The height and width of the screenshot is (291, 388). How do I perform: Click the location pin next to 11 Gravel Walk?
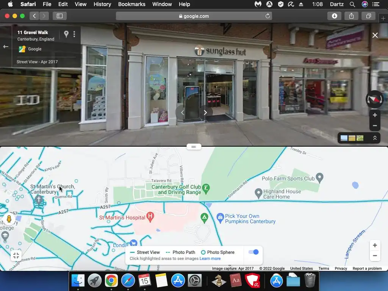click(66, 34)
